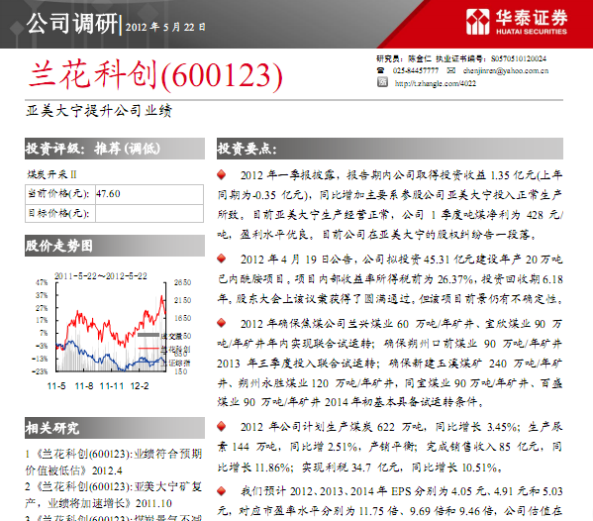The height and width of the screenshot is (521, 593).
Task: Open the http://t.zhangle.com/4022 link
Action: [x=436, y=83]
